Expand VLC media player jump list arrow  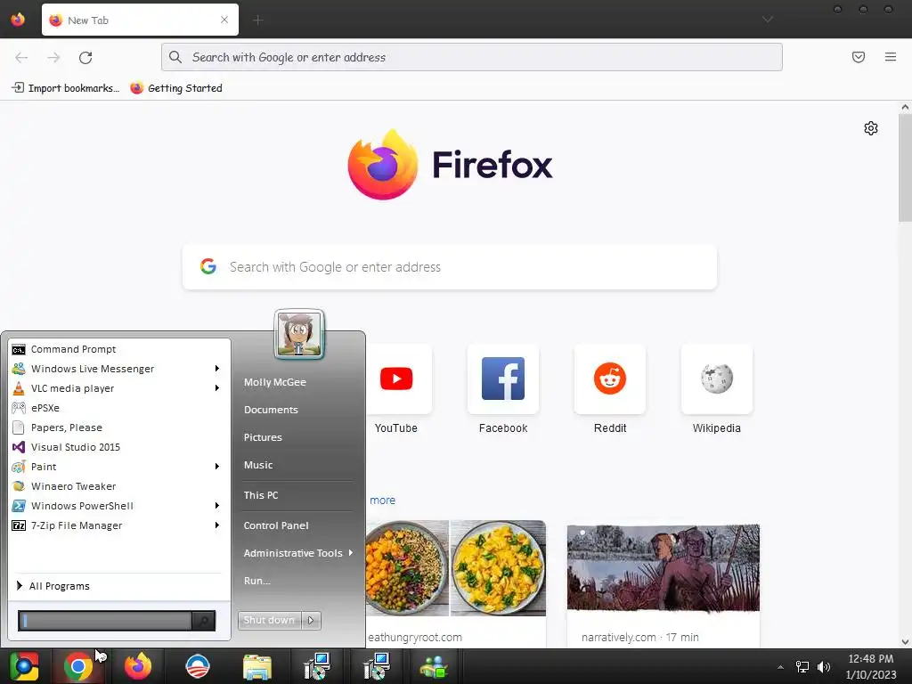tap(217, 388)
